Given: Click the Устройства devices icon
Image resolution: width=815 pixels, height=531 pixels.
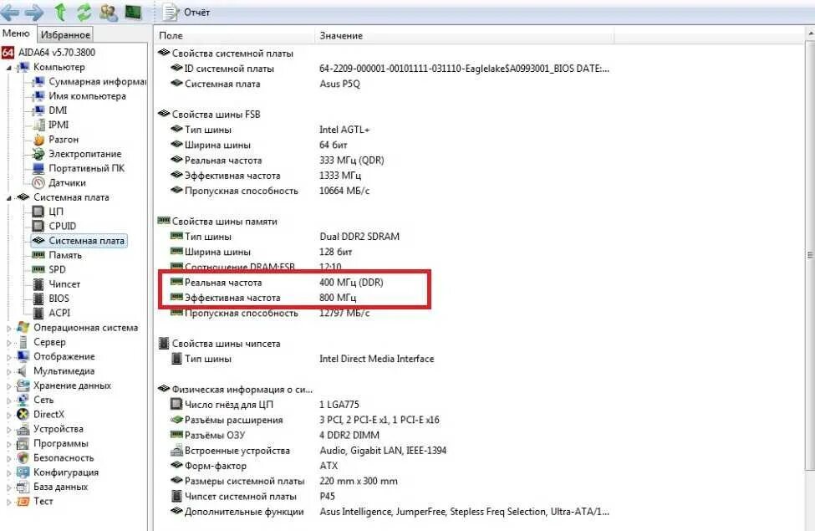Looking at the screenshot, I should pyautogui.click(x=23, y=429).
